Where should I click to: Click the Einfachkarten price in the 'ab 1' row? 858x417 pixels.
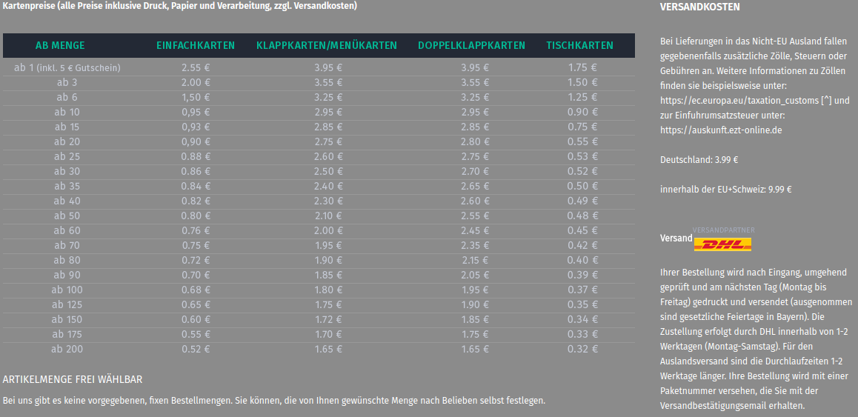tap(196, 67)
